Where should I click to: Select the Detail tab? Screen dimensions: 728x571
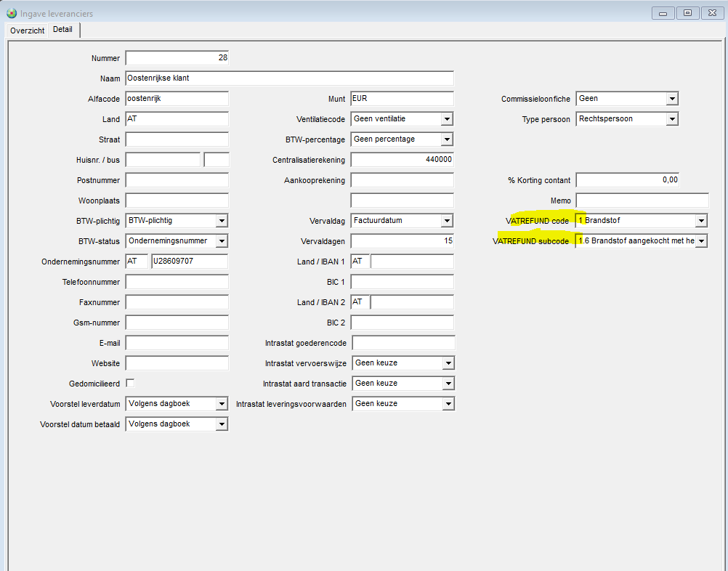point(63,29)
